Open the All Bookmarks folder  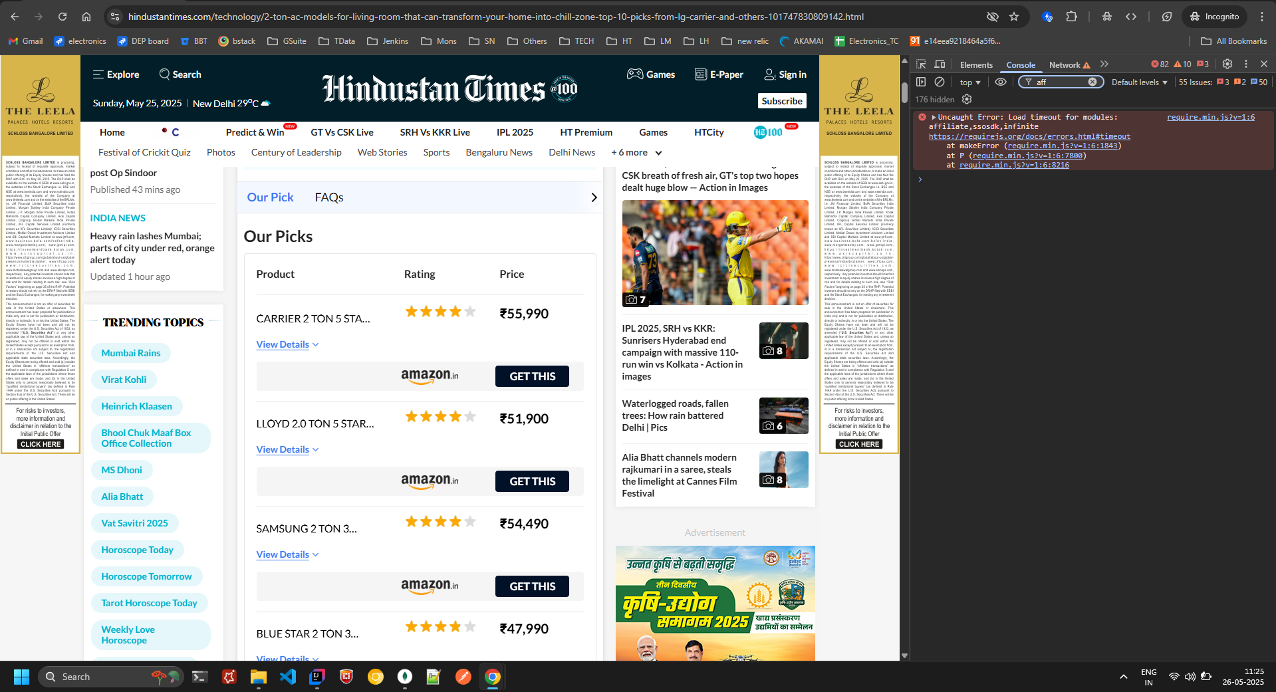tap(1234, 41)
